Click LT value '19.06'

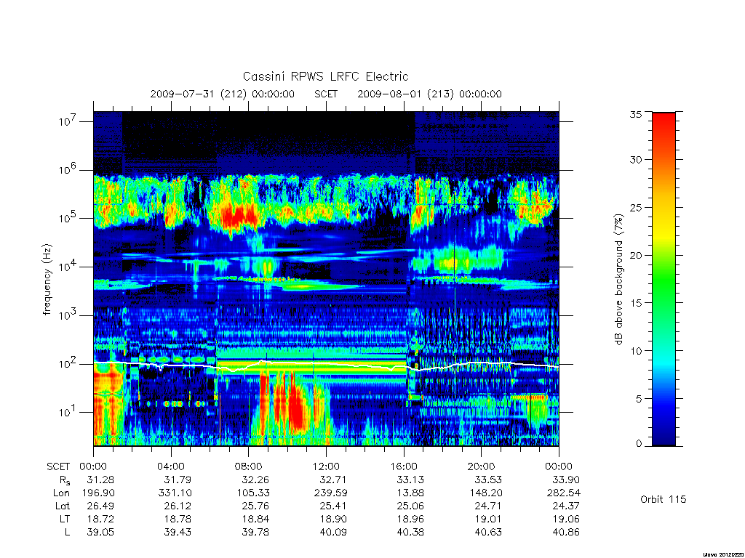pyautogui.click(x=566, y=519)
